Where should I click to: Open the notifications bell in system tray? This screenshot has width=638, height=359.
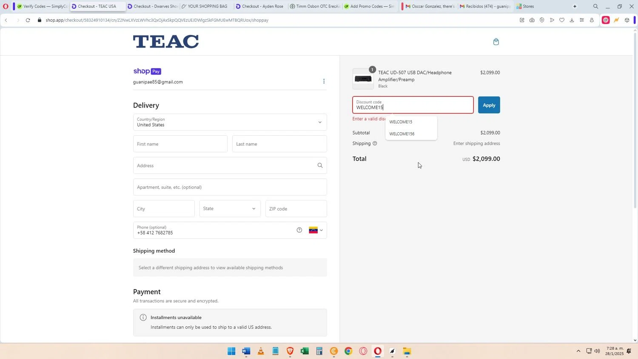(629, 351)
